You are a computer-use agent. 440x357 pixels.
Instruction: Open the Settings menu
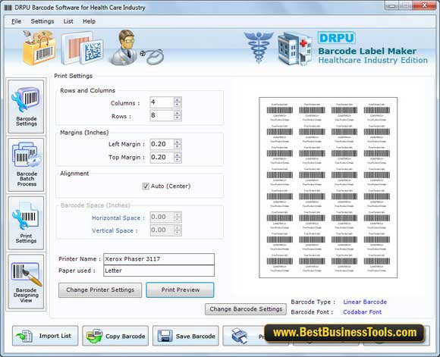coord(42,21)
